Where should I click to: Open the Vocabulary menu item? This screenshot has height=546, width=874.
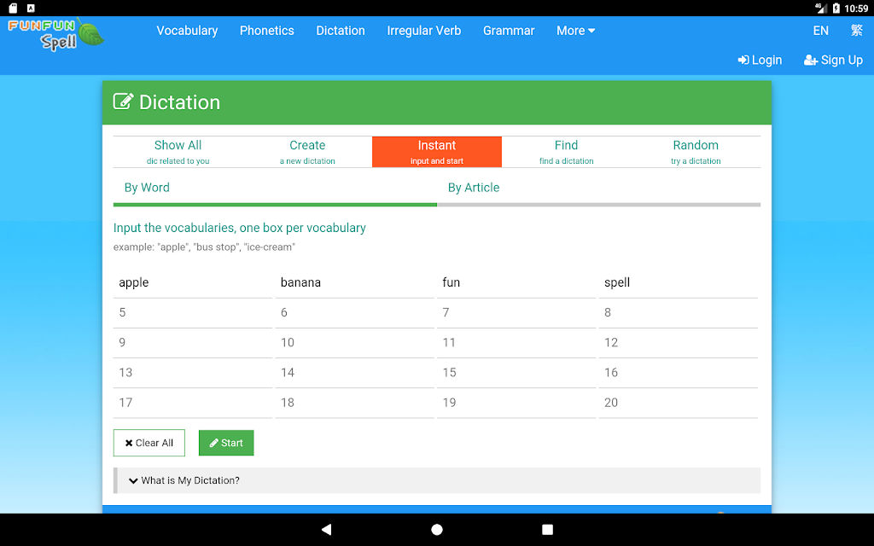click(187, 31)
